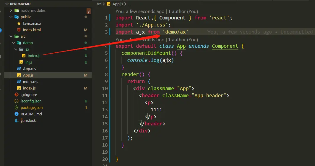This screenshot has width=315, height=166.
Task: Click the 'react' import string on line 1
Action: [219, 18]
